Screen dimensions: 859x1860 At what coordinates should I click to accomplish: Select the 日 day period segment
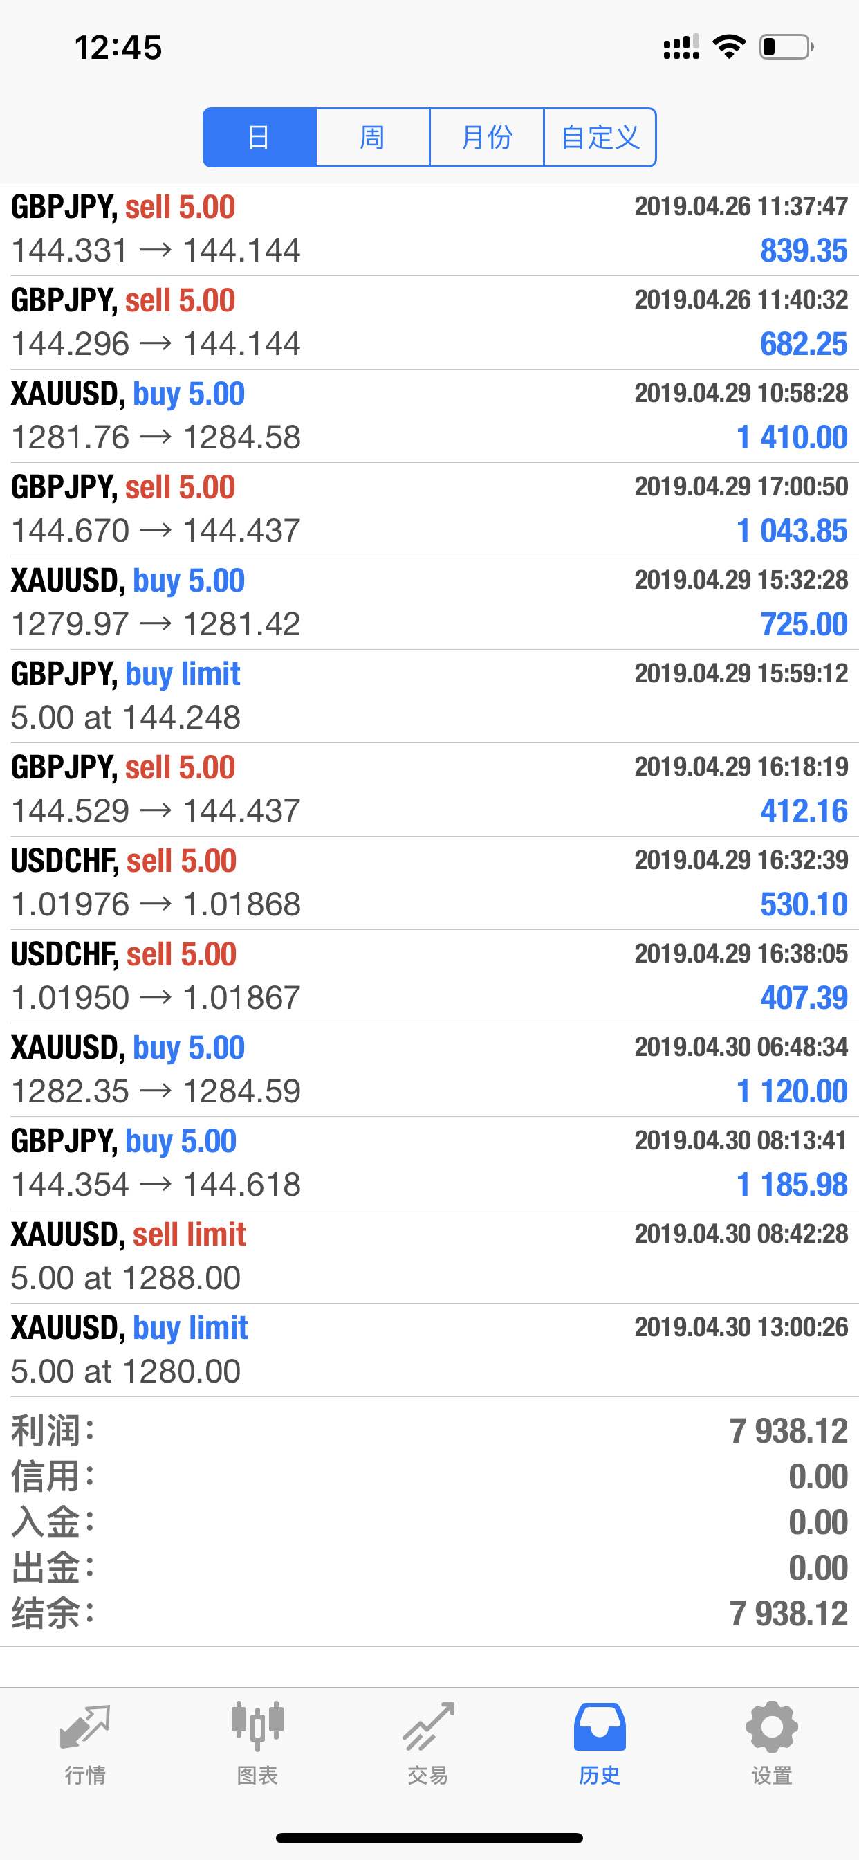tap(260, 137)
